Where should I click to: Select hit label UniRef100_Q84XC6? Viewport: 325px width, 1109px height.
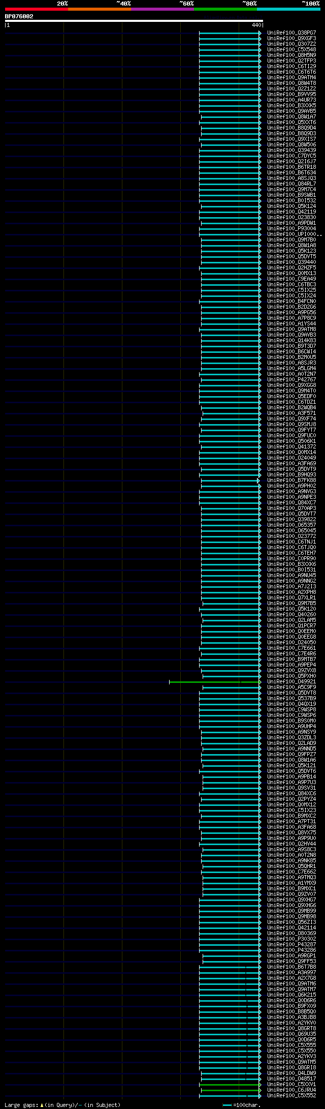pyautogui.click(x=291, y=794)
